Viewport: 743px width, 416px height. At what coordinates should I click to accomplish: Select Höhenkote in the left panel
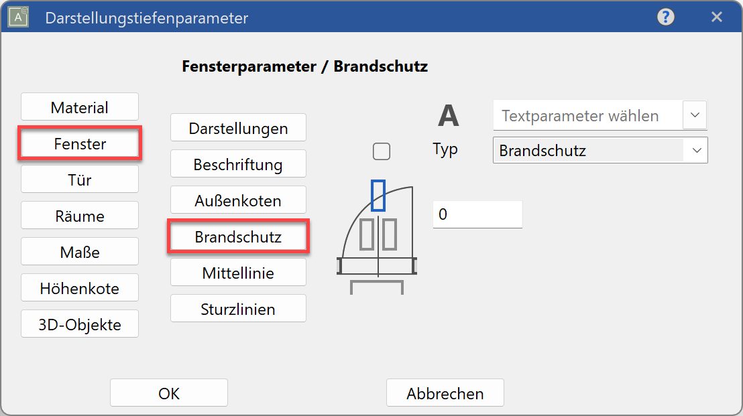click(x=79, y=287)
